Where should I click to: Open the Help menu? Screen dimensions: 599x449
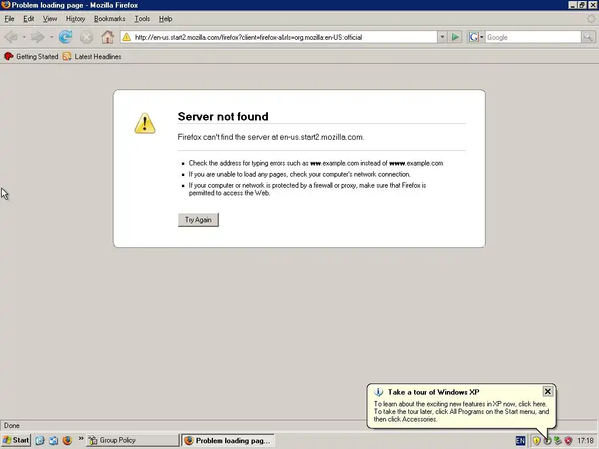coord(166,19)
